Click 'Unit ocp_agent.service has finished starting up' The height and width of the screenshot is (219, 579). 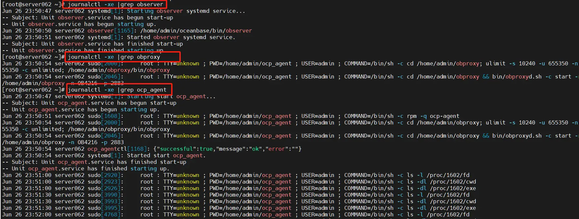[x=91, y=168]
